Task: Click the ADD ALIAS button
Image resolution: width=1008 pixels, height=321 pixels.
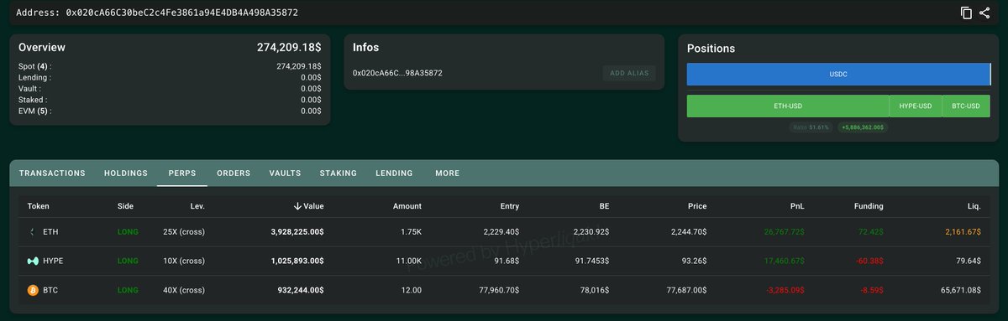Action: point(629,73)
